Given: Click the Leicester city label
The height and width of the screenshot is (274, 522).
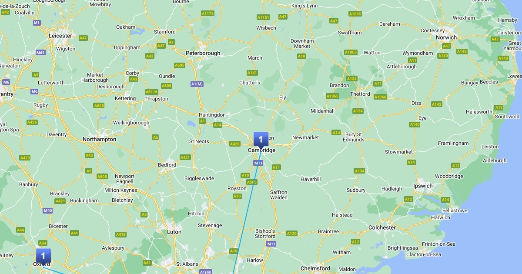Looking at the screenshot, I should pyautogui.click(x=60, y=36).
